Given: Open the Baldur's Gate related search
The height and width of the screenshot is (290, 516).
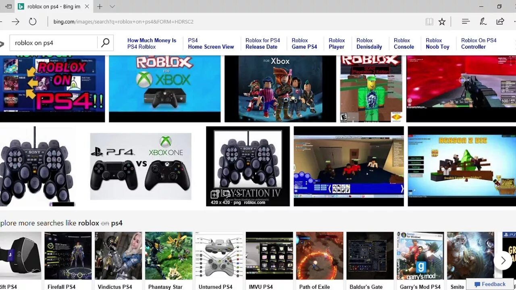Looking at the screenshot, I should coord(370,261).
